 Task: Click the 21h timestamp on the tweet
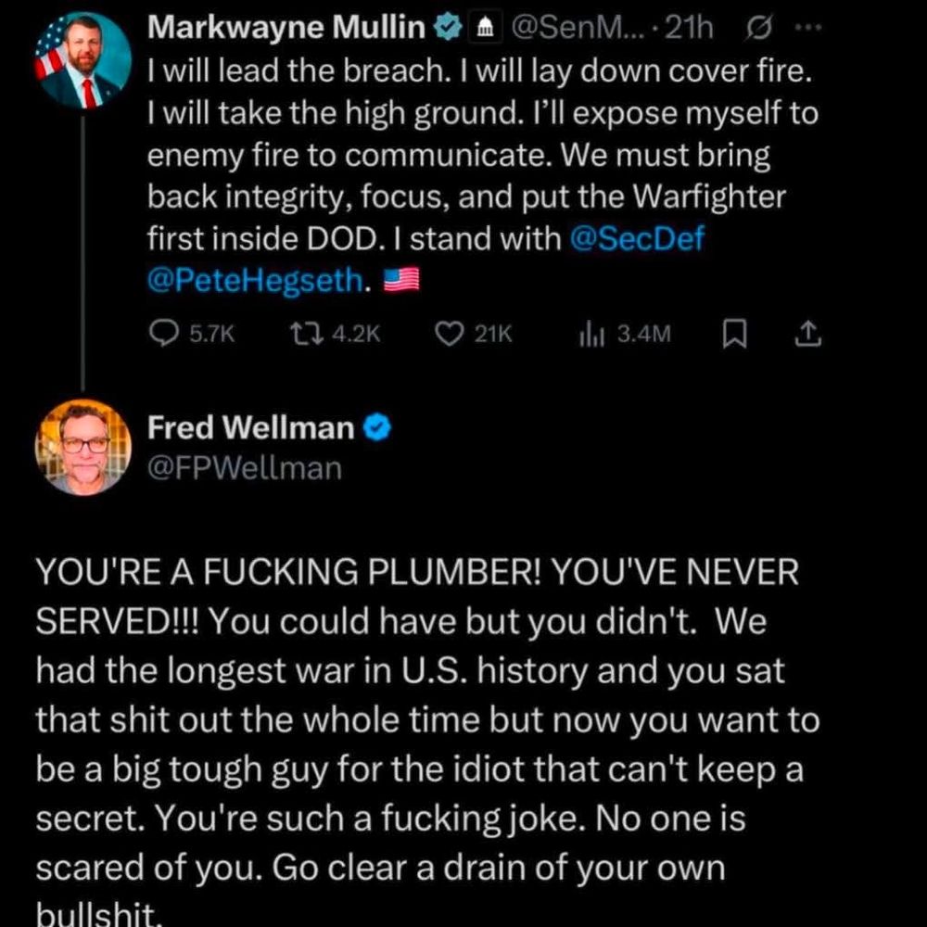690,29
